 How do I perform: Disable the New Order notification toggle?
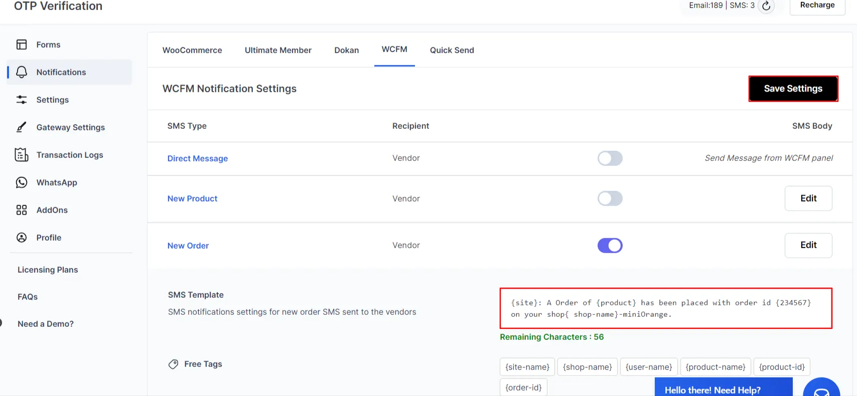coord(610,246)
